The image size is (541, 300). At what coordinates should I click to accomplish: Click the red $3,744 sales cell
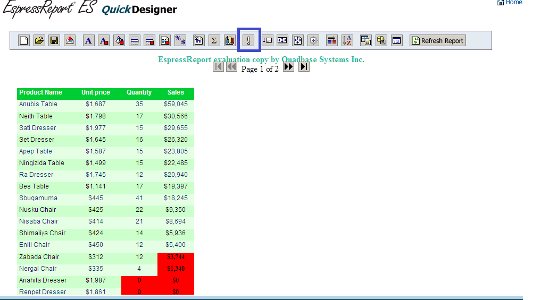coord(176,258)
